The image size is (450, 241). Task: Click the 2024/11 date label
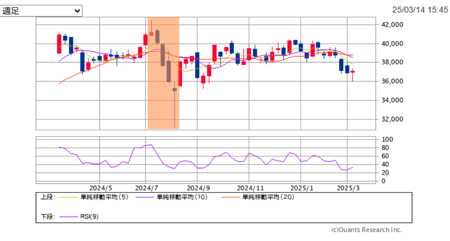pyautogui.click(x=250, y=188)
